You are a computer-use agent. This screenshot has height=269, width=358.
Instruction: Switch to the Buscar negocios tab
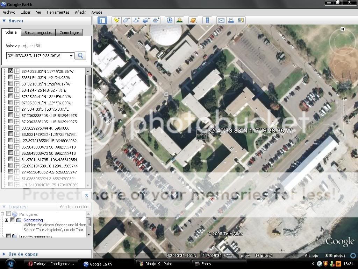pos(38,33)
